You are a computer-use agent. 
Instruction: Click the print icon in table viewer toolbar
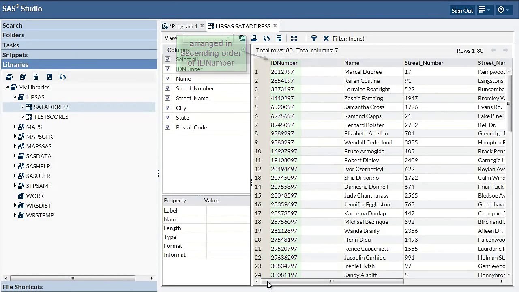coord(254,39)
